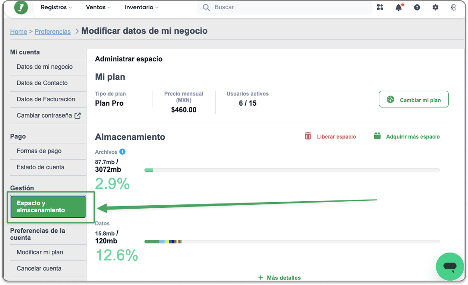This screenshot has width=468, height=285.
Task: Expand Más detalles section
Action: [280, 277]
